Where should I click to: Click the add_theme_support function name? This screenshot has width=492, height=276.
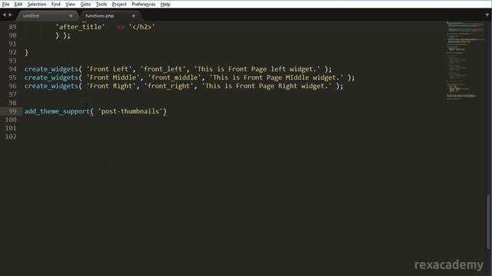click(57, 111)
